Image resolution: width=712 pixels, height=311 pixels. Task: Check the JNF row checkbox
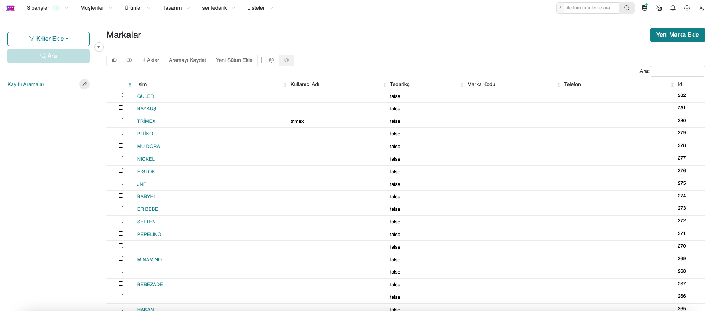coord(121,183)
